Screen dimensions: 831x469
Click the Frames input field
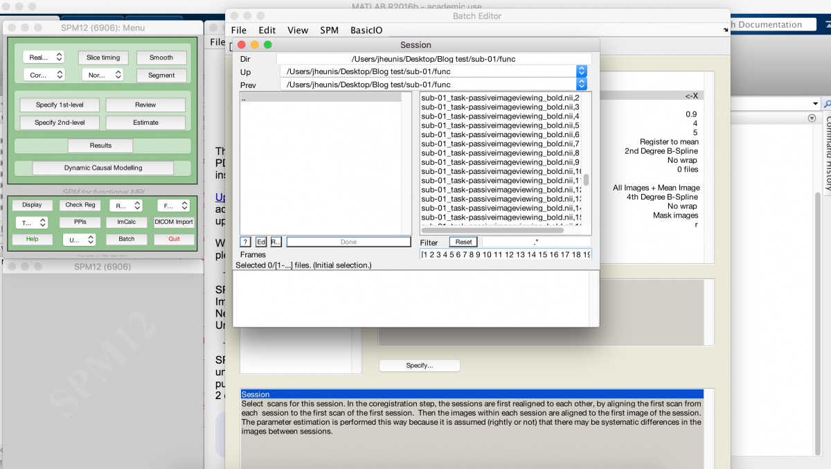click(506, 254)
